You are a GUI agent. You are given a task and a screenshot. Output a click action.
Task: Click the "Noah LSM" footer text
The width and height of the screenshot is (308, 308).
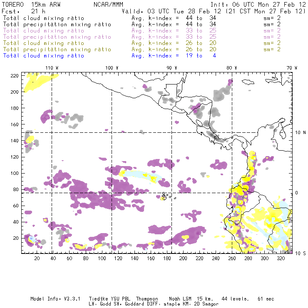pyautogui.click(x=180, y=299)
